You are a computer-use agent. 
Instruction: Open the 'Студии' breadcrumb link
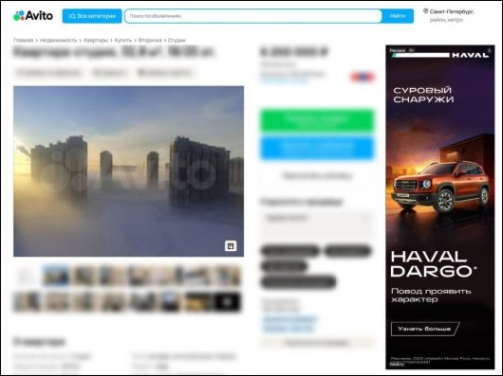coord(177,40)
